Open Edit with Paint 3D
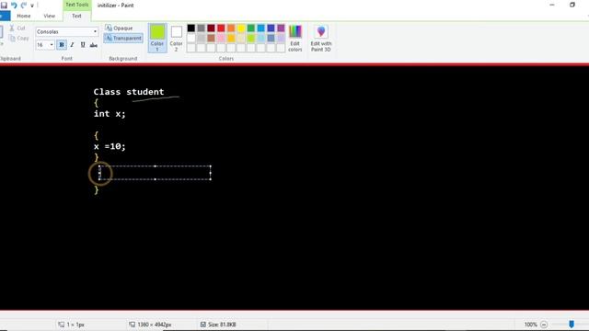Viewport: 589px width, 331px height. (321, 38)
